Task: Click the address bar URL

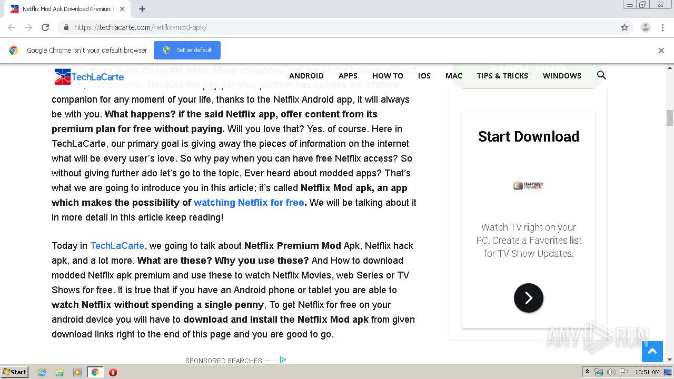Action: click(x=141, y=27)
